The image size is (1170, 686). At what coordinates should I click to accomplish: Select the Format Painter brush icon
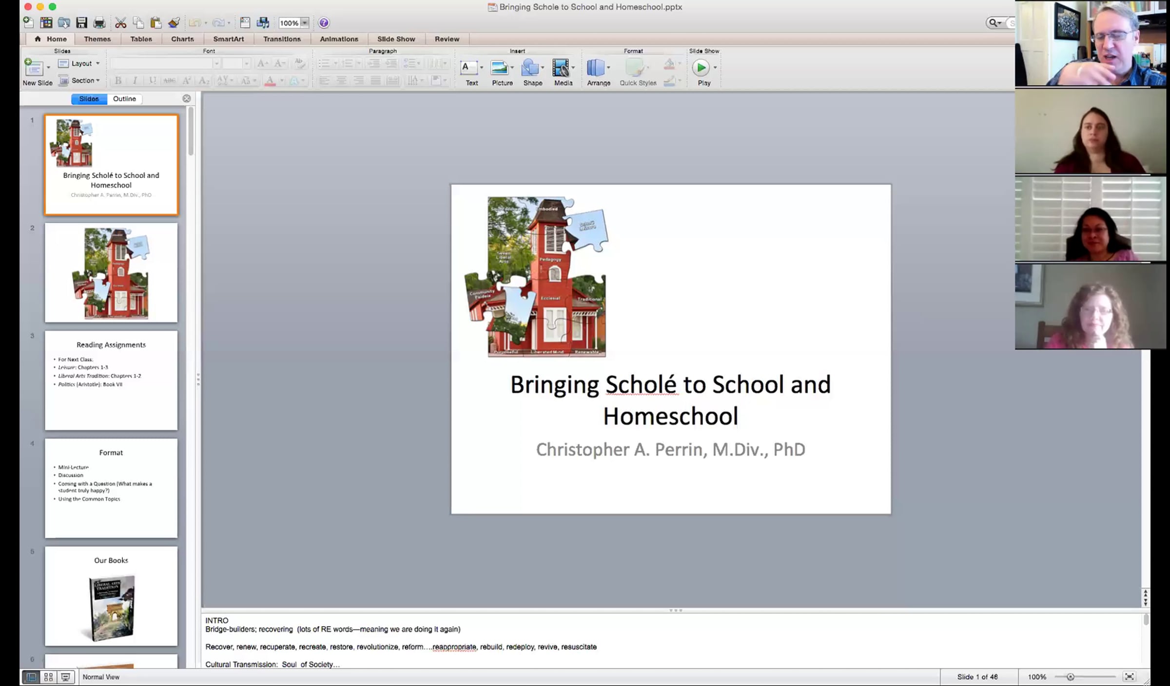[174, 22]
